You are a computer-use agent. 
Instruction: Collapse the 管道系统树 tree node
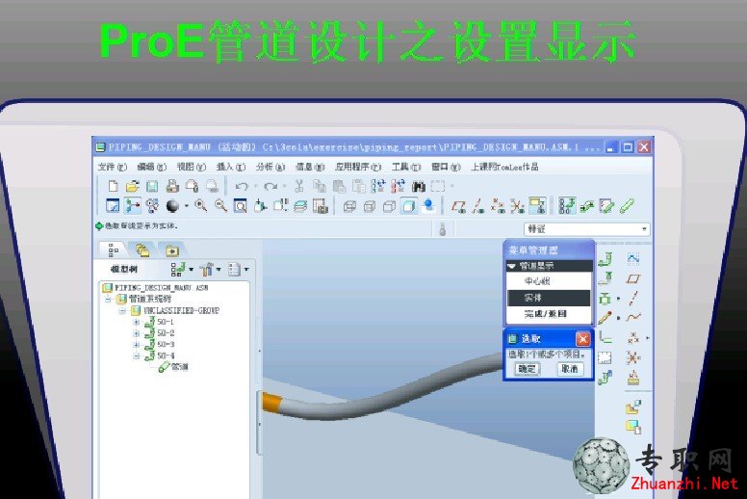tap(108, 299)
